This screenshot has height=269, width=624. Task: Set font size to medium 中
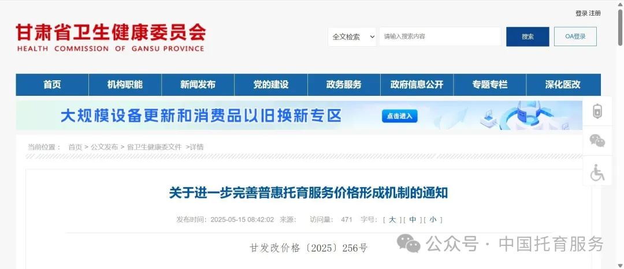pyautogui.click(x=413, y=219)
